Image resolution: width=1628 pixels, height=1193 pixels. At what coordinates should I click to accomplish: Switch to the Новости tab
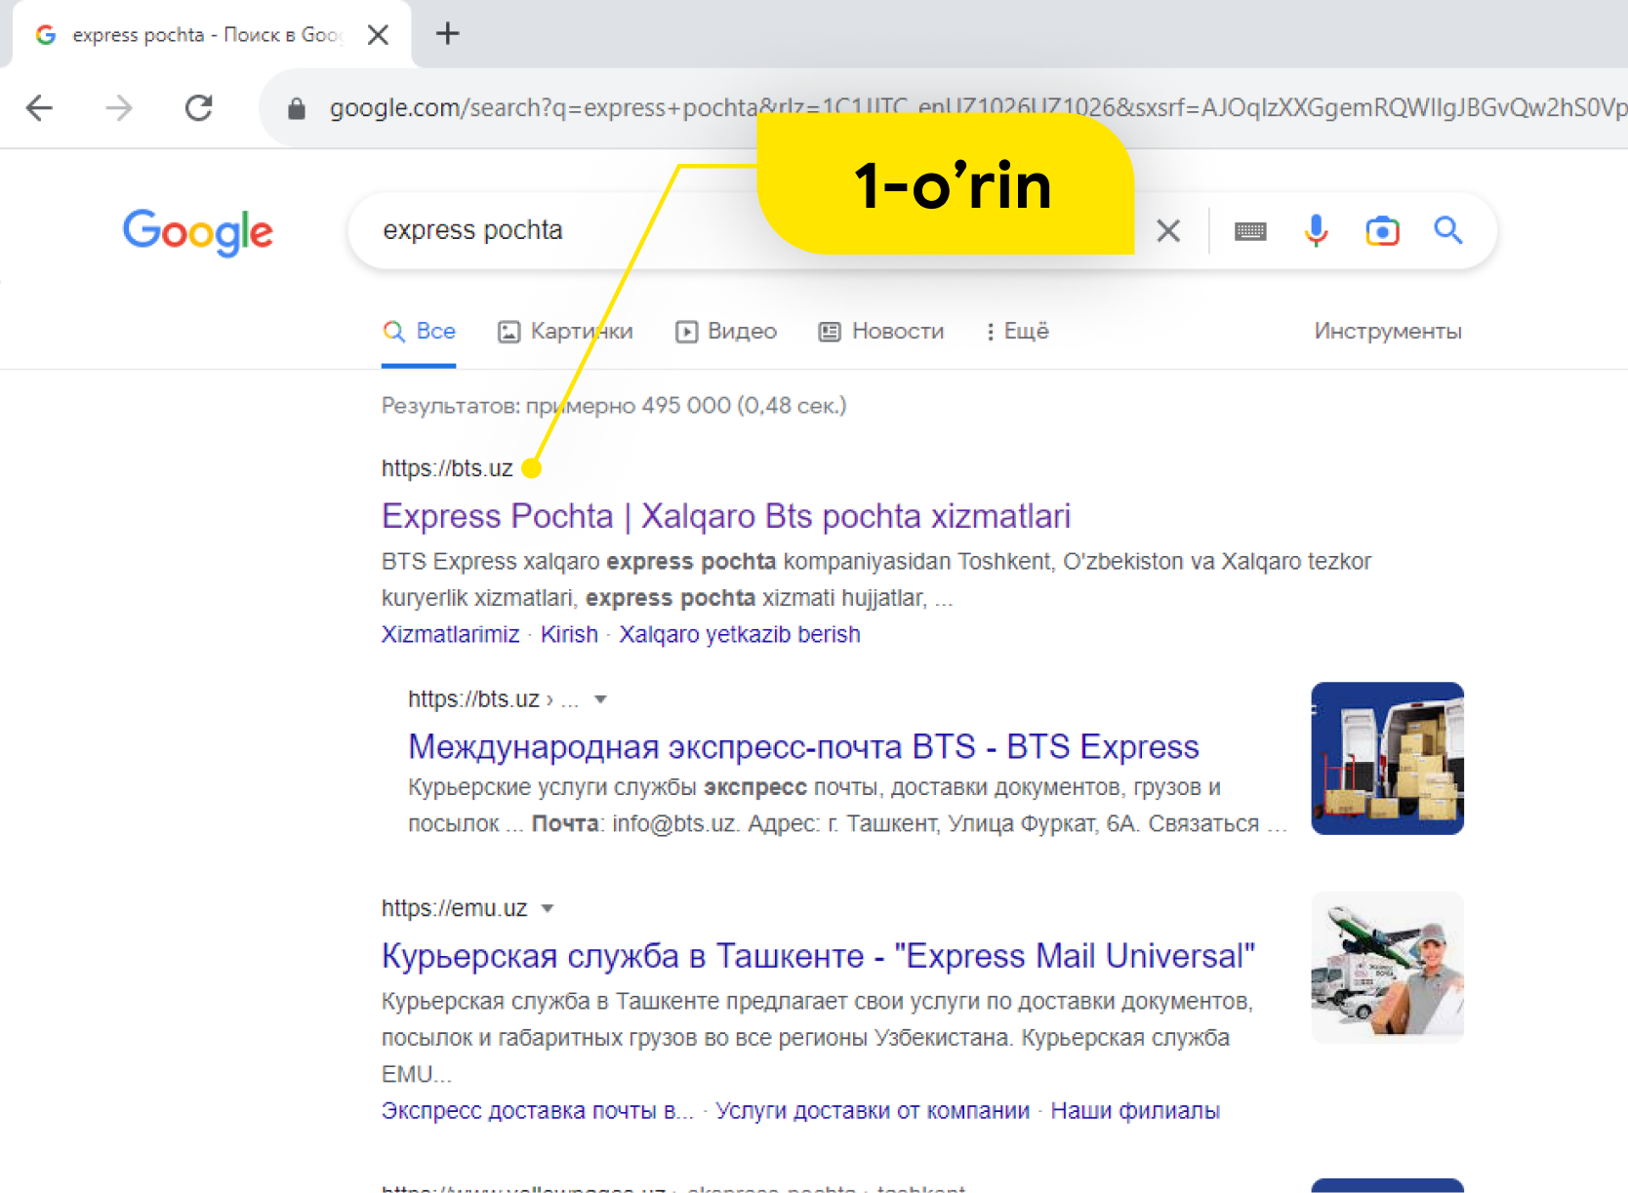coord(881,332)
